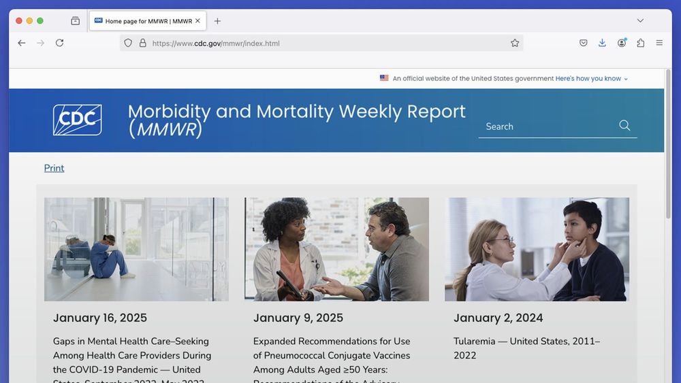Show site security lock information
681x383 pixels.
[x=142, y=43]
